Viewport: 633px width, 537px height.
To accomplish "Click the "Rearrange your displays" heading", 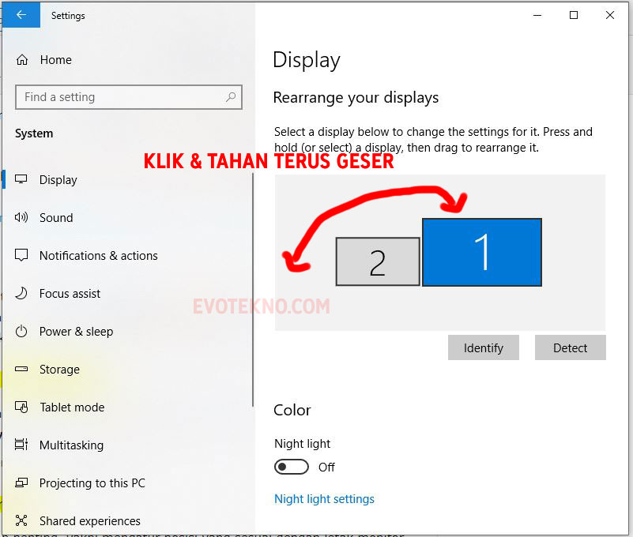I will click(356, 98).
